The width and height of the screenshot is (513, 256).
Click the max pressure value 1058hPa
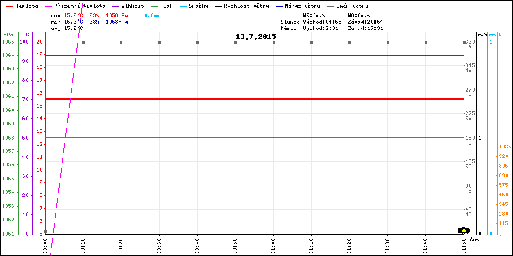click(117, 15)
